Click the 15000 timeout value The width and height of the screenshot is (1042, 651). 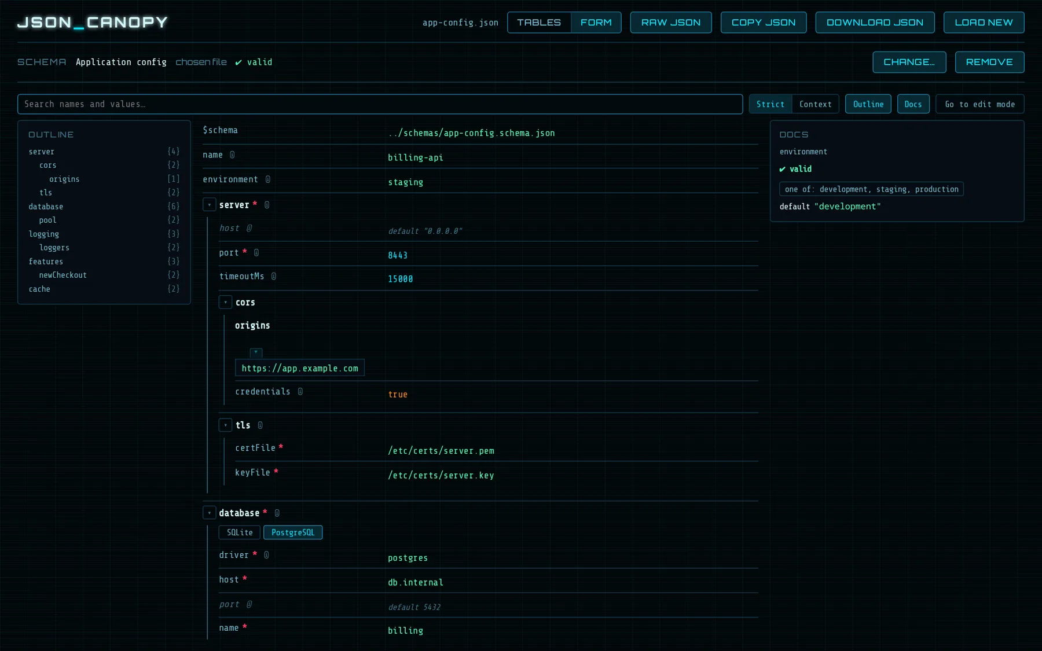pos(401,279)
